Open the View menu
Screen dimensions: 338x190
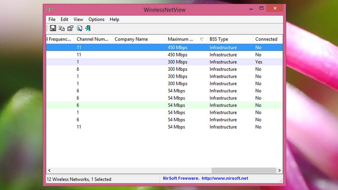point(78,19)
